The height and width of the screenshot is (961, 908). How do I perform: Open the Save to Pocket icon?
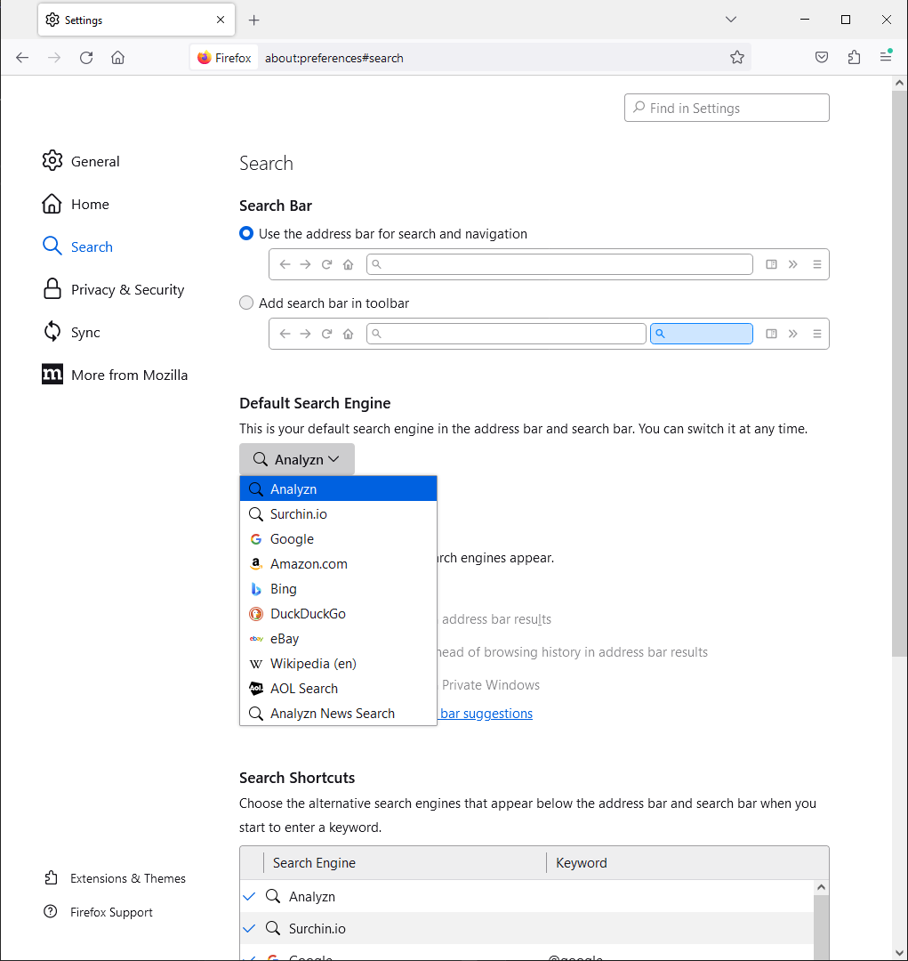822,57
